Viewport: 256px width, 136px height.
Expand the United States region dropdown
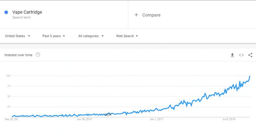(x=18, y=36)
